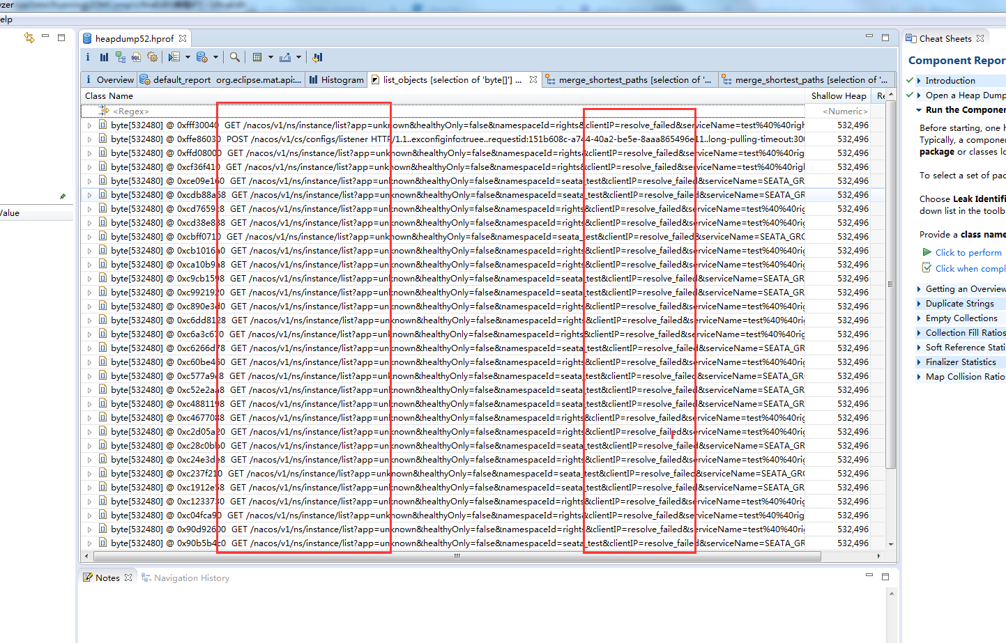
Task: Check off the Open a Heap Dump step
Action: (x=909, y=95)
